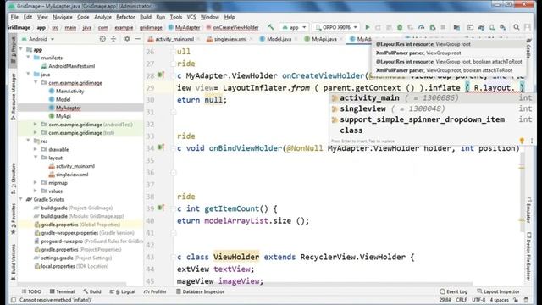Open the Resource Manager side panel
Viewport: 542px width, 305px height.
(x=14, y=97)
